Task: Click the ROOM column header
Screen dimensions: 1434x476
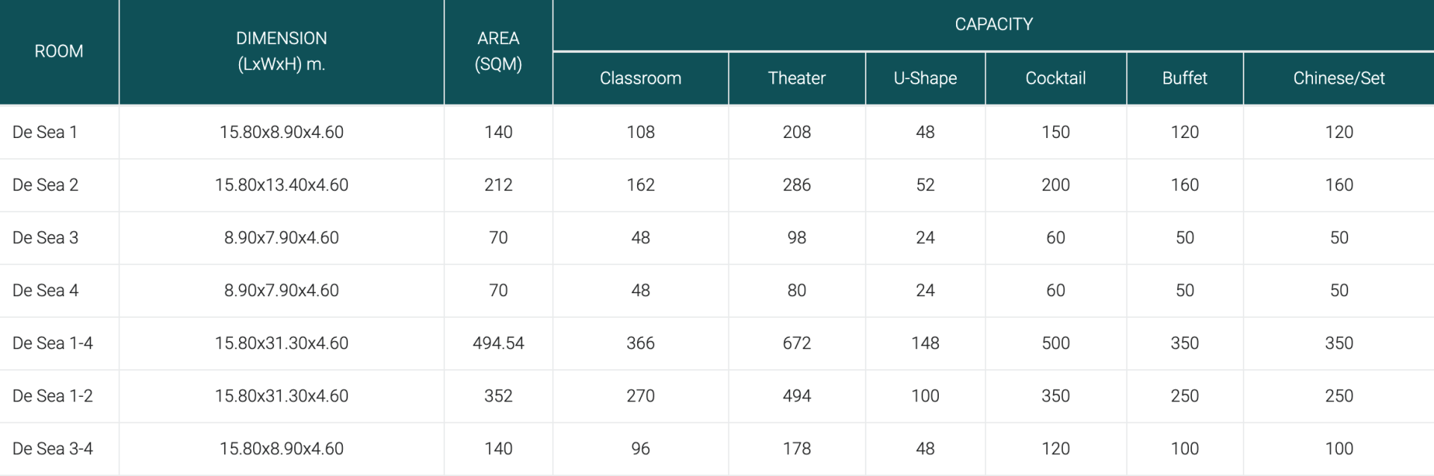Action: (59, 51)
